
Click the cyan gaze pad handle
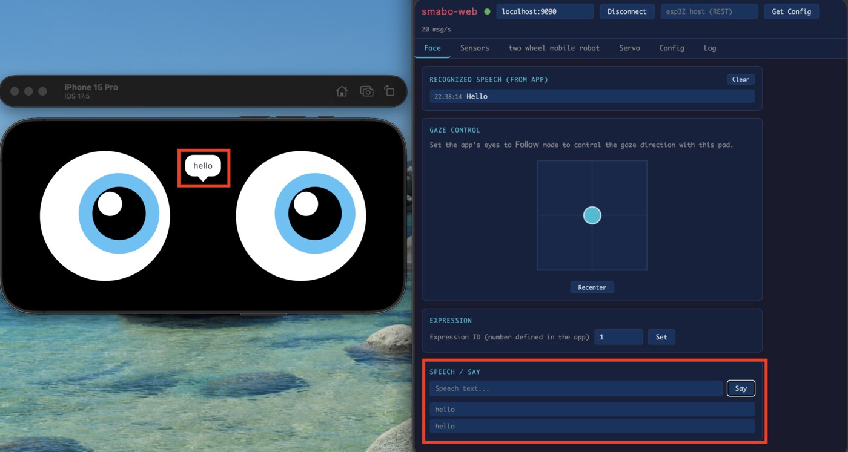click(x=592, y=215)
